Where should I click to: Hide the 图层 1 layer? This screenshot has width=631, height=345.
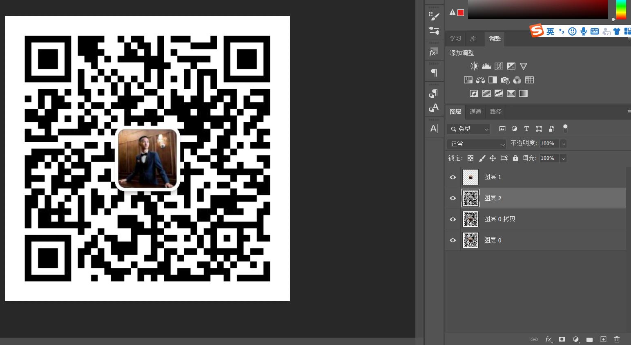click(453, 177)
